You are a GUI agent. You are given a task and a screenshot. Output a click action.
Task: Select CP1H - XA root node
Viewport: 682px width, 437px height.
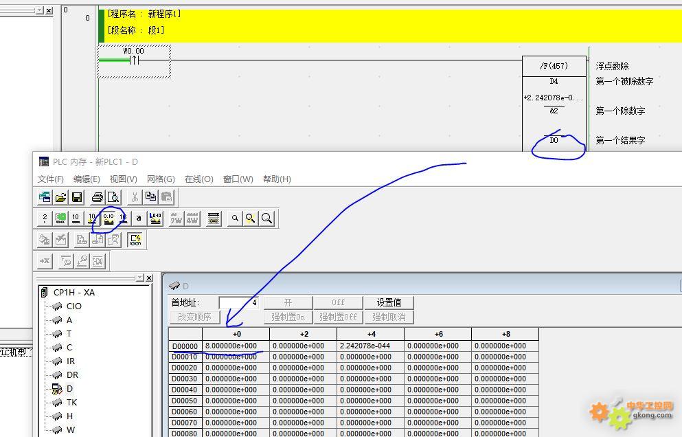[74, 293]
